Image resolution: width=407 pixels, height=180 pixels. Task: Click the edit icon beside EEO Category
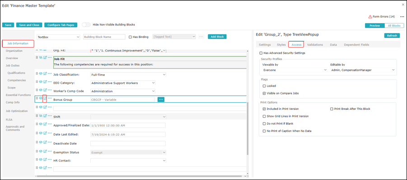45,82
